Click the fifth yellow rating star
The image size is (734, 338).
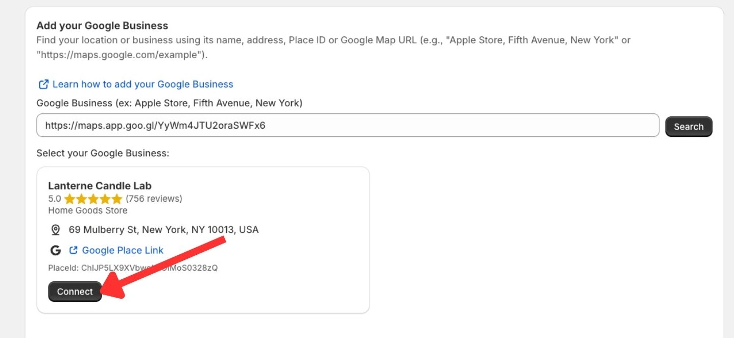click(x=117, y=198)
